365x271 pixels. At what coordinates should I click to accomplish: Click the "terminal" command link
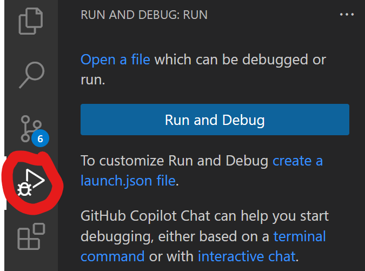(300, 236)
